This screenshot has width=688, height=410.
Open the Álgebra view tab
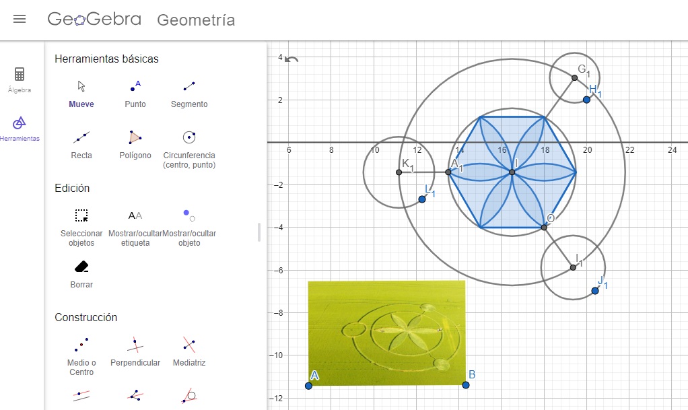pos(20,80)
